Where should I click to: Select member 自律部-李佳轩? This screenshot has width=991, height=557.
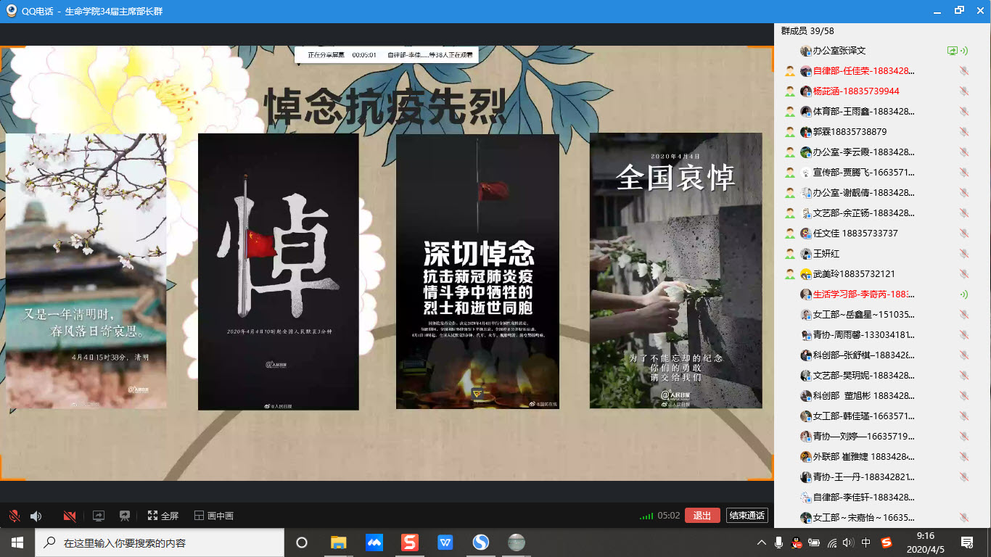coord(863,498)
